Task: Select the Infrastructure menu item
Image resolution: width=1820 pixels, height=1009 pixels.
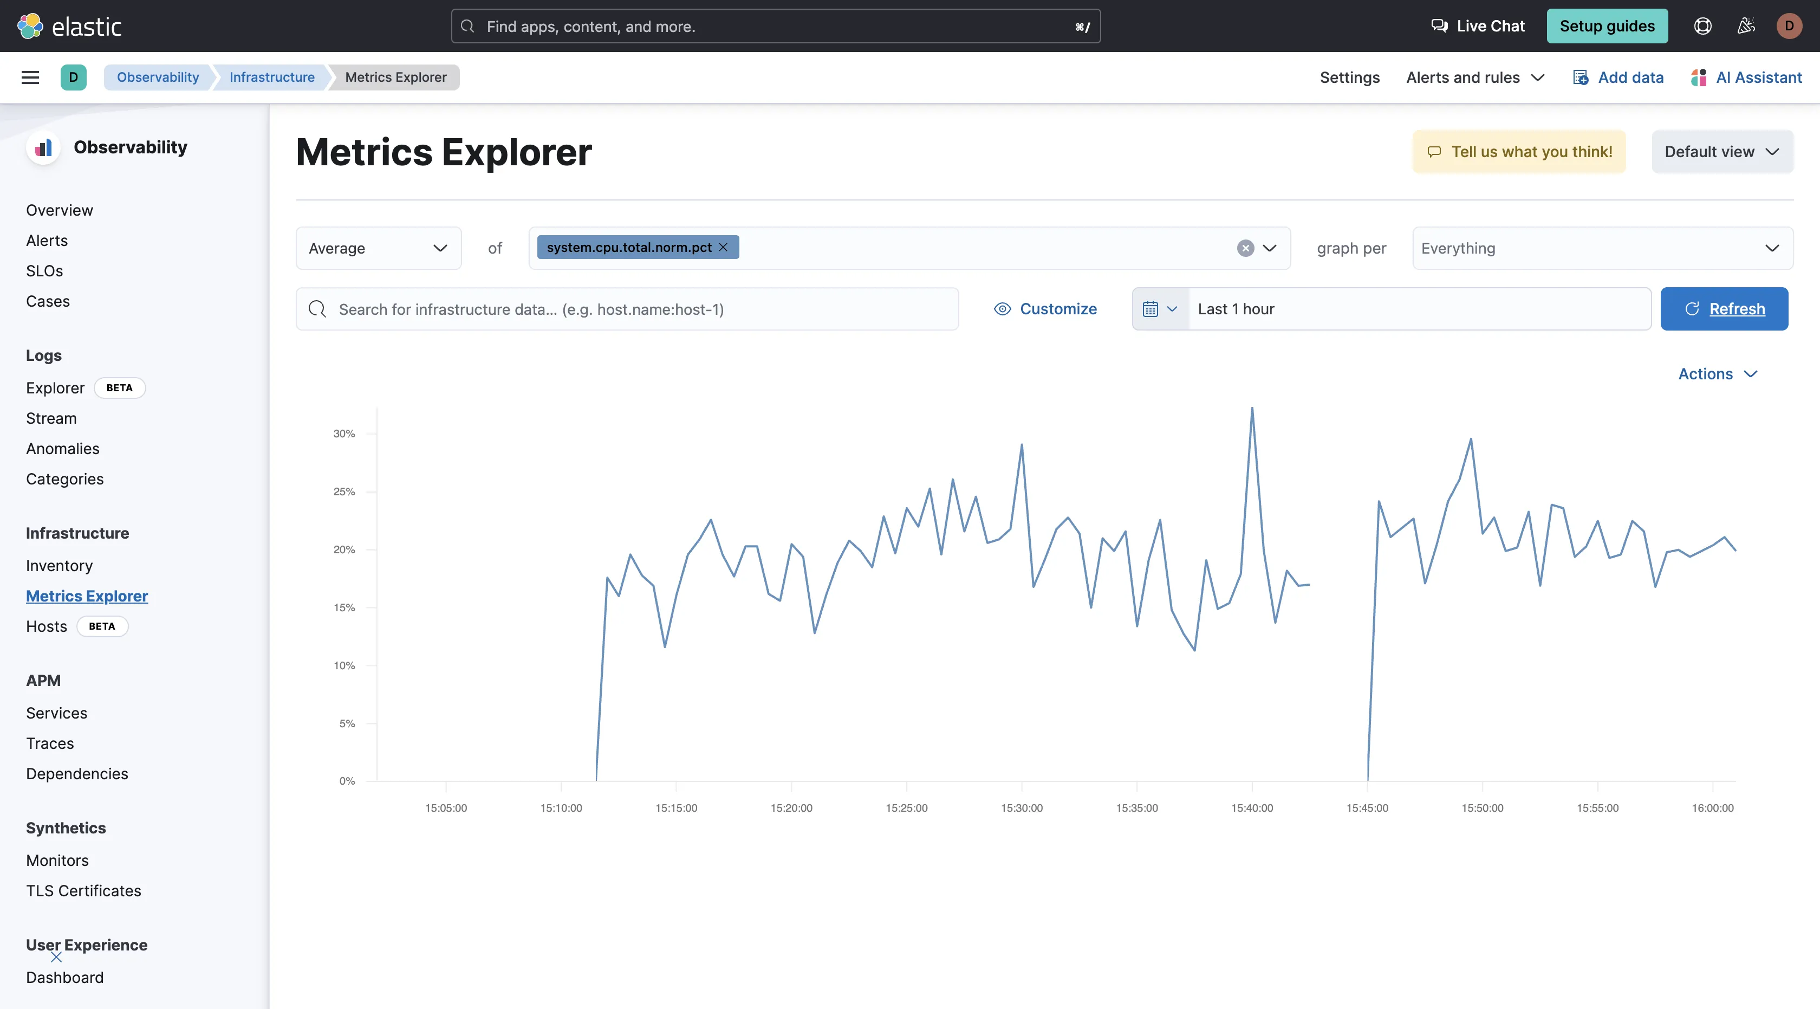Action: point(77,533)
